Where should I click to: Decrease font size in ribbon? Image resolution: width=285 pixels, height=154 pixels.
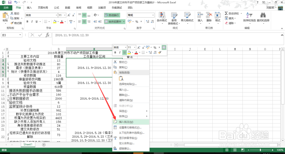click(74, 15)
